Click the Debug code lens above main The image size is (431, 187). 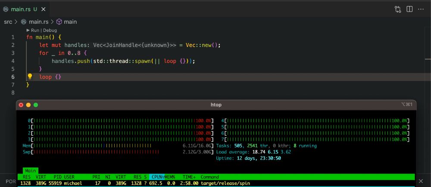(x=50, y=31)
